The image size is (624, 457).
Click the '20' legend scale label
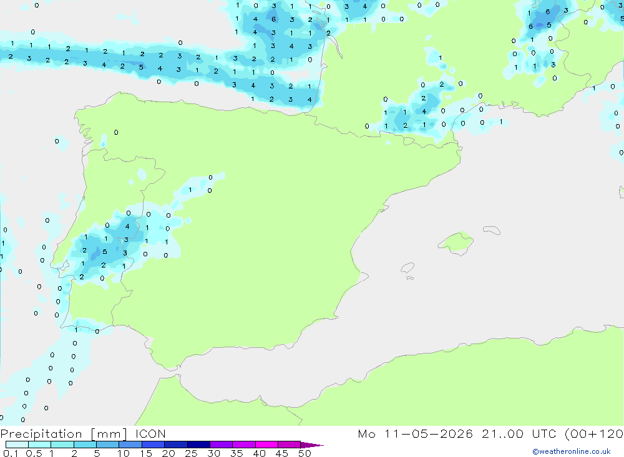click(168, 453)
